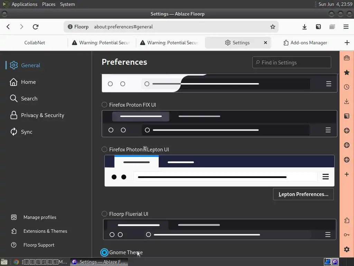Go forward with the forward arrow
The image size is (354, 266).
point(21,27)
